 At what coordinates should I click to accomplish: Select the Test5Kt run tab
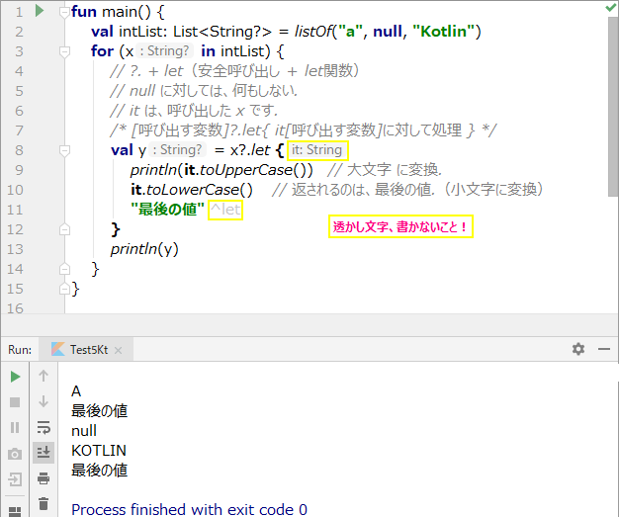tap(86, 350)
